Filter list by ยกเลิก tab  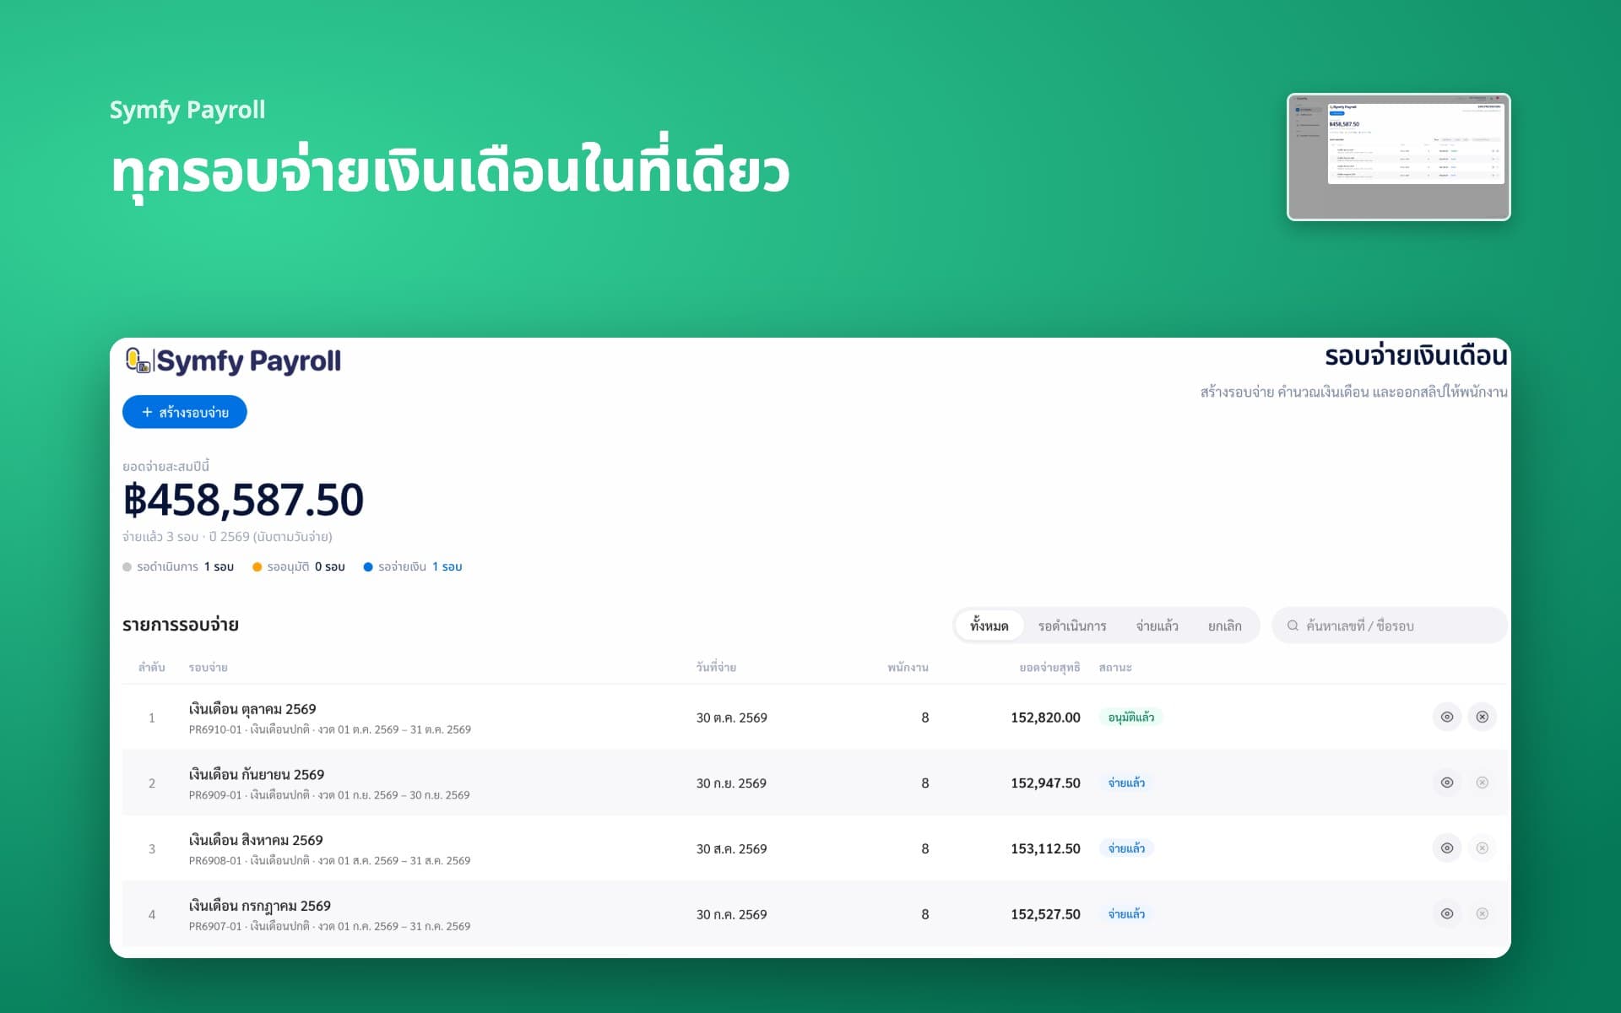click(x=1224, y=626)
